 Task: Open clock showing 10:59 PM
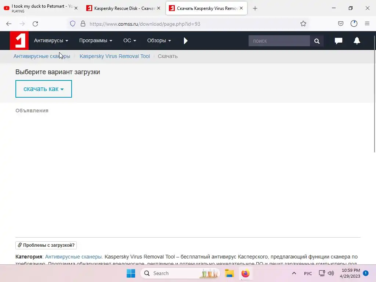point(350,273)
